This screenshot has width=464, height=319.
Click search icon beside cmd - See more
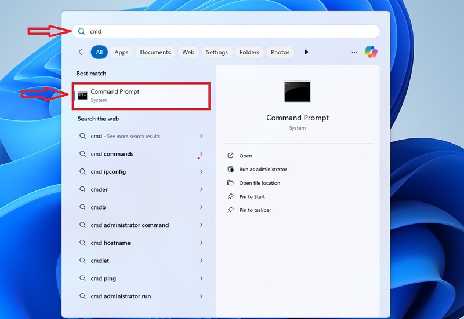pyautogui.click(x=82, y=136)
